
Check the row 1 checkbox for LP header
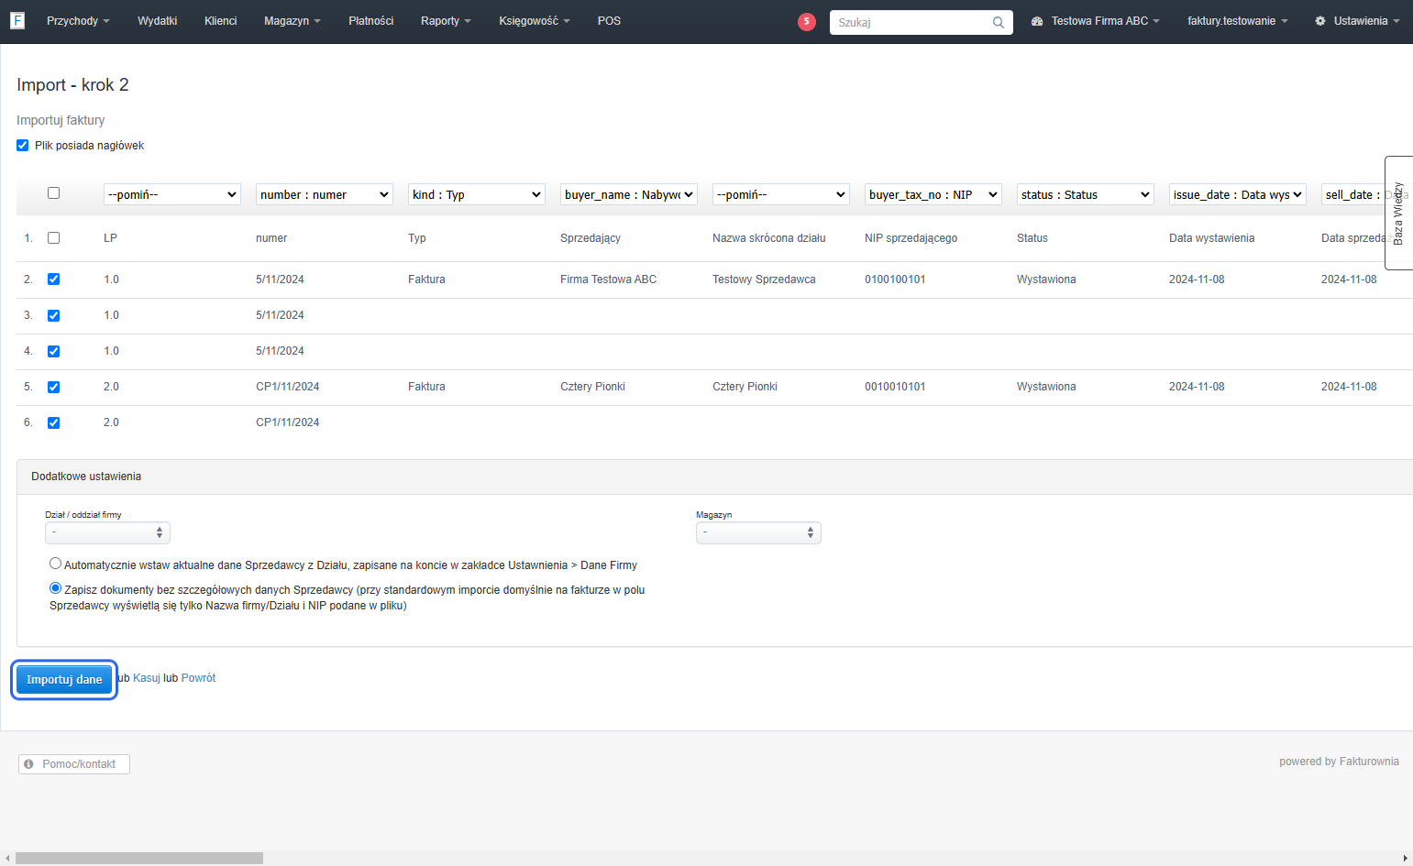53,237
